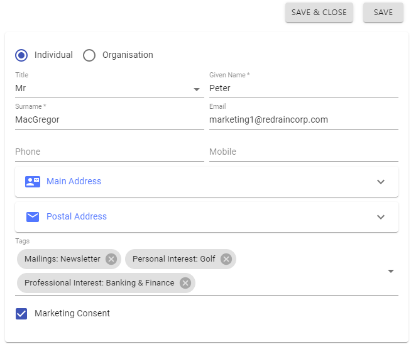Uncheck the Marketing Consent checkbox
This screenshot has width=411, height=344.
[x=21, y=314]
